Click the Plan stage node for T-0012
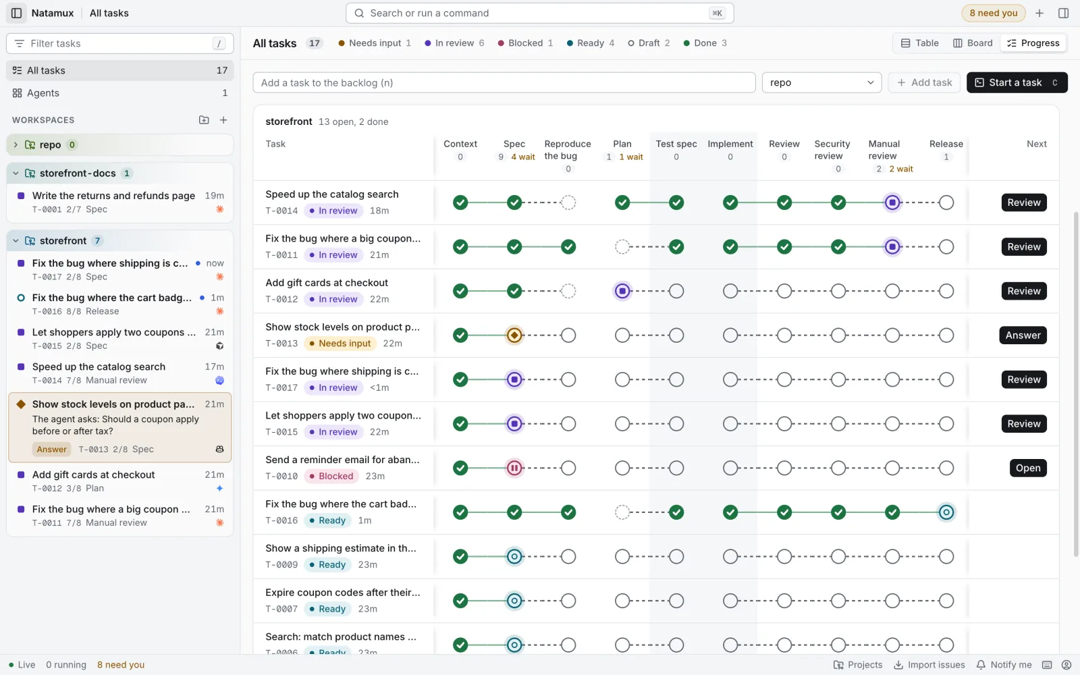The height and width of the screenshot is (675, 1080). pos(622,291)
